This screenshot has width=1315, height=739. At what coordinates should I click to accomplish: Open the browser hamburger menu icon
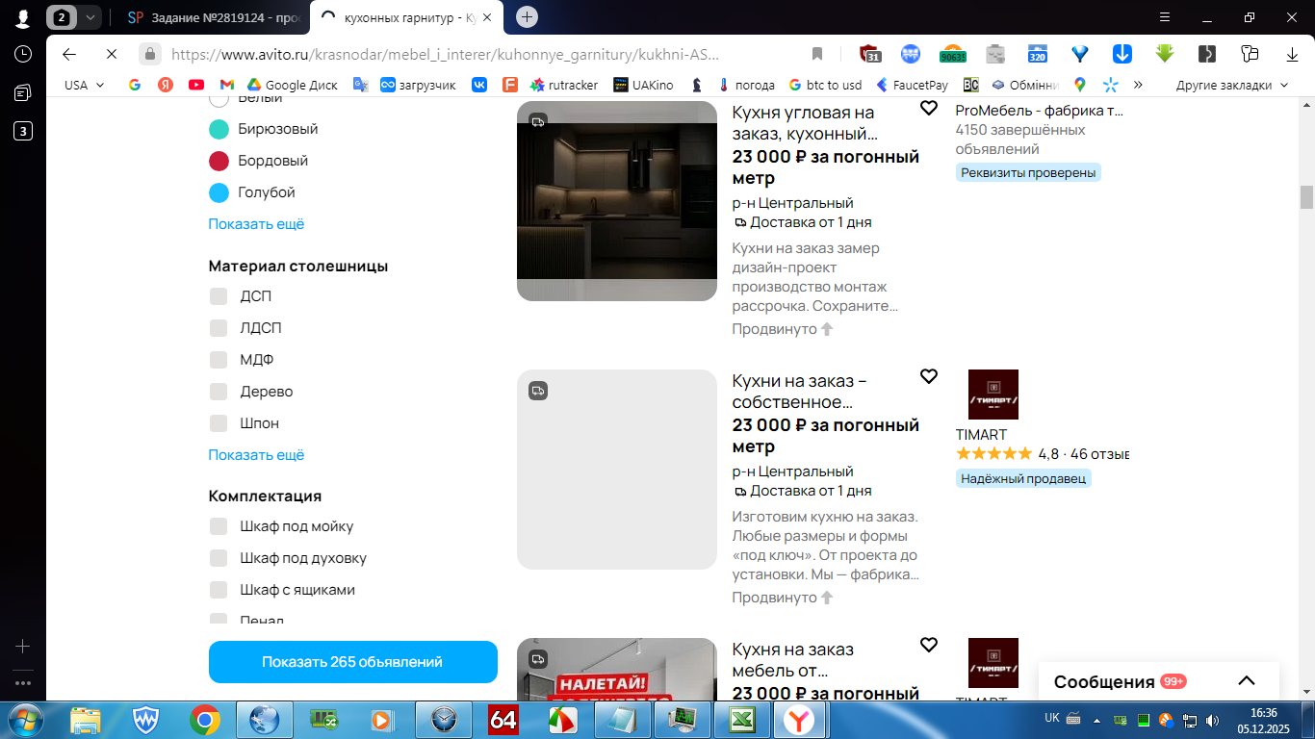tap(1165, 17)
